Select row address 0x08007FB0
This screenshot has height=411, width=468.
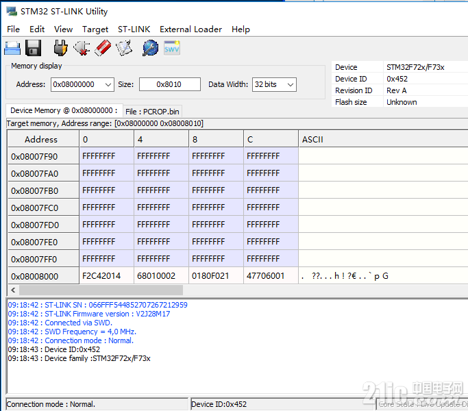tap(43, 190)
